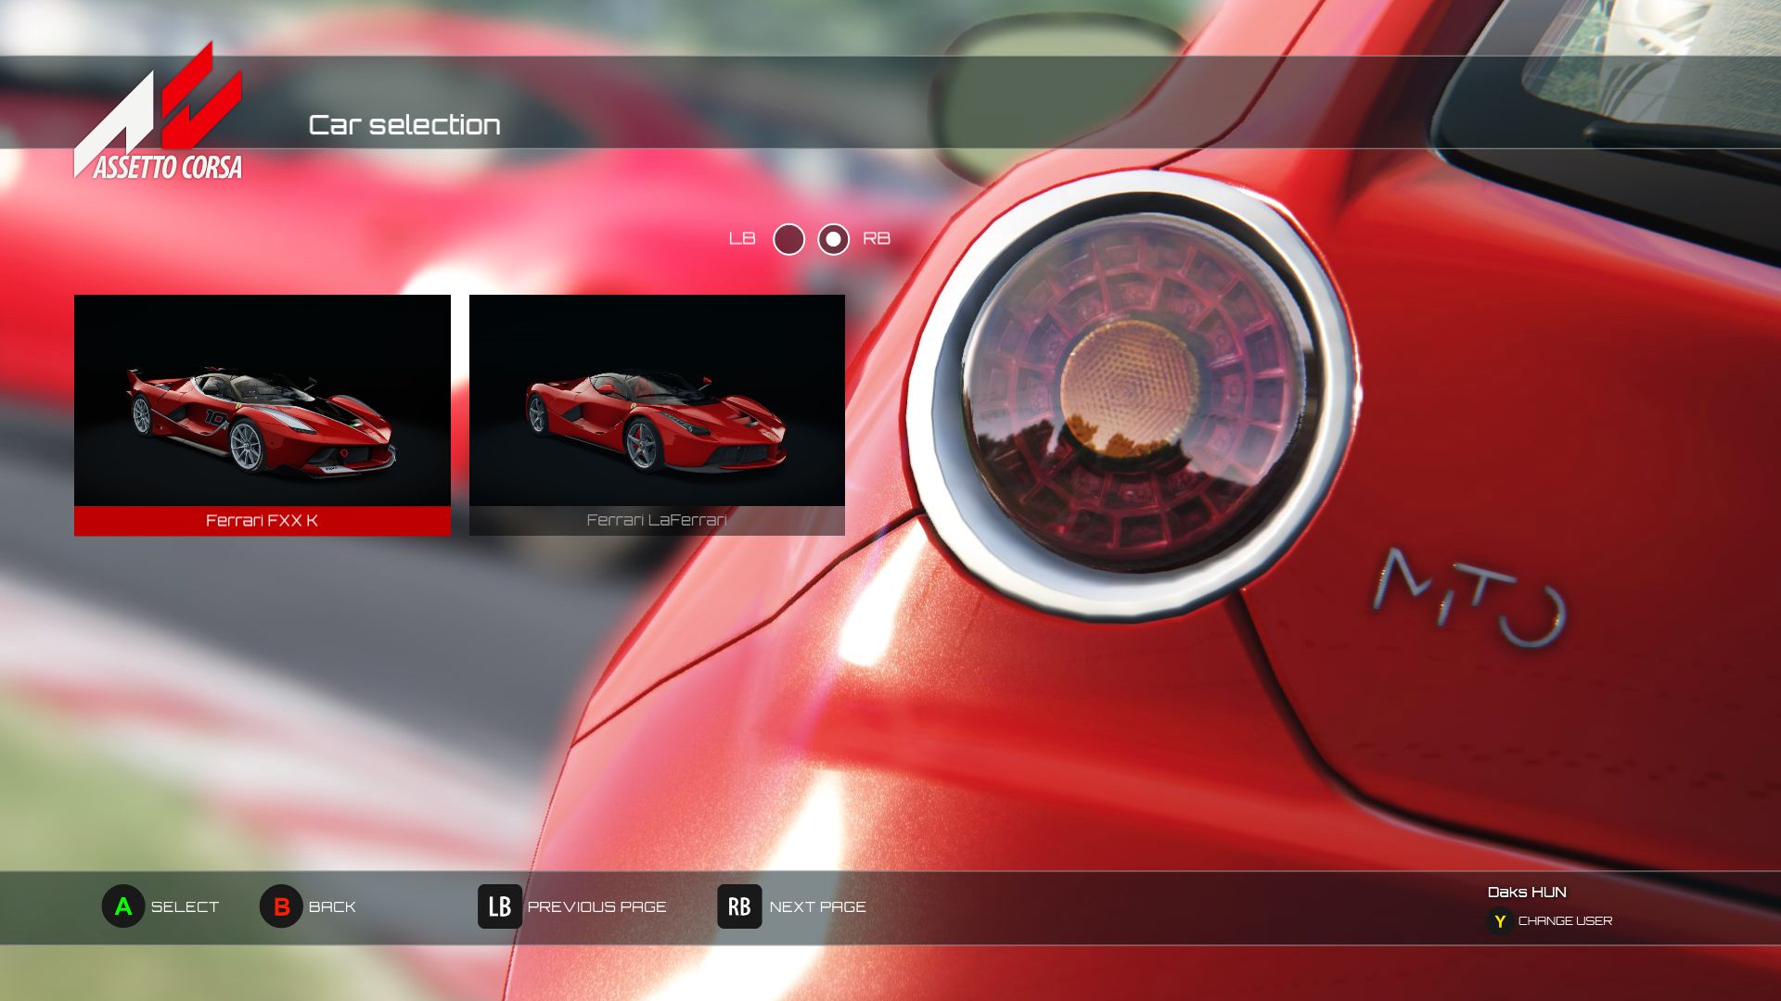Select the first page indicator dot
This screenshot has height=1001, width=1781.
click(788, 239)
